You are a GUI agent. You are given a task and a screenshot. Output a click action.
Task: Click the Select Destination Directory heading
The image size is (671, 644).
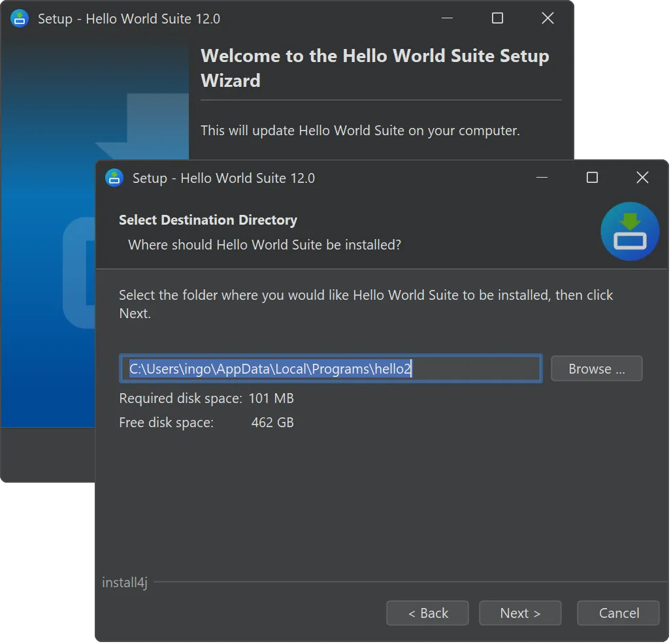208,220
